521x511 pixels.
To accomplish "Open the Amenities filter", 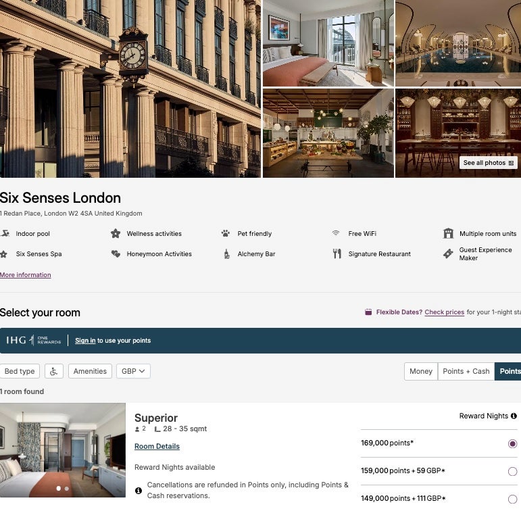I will (x=90, y=371).
